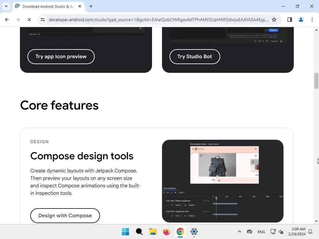Image resolution: width=319 pixels, height=239 pixels.
Task: Select the Download Android Studio tab
Action: 48,6
